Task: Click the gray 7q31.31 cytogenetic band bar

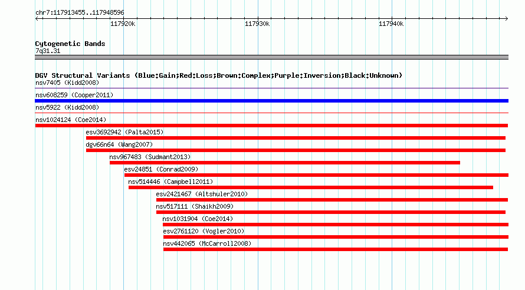Action: coord(271,57)
